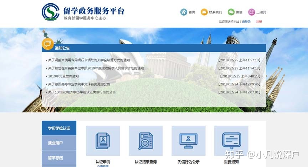Click the CSCSE platform logo
This screenshot has height=167, width=308.
(51, 12)
